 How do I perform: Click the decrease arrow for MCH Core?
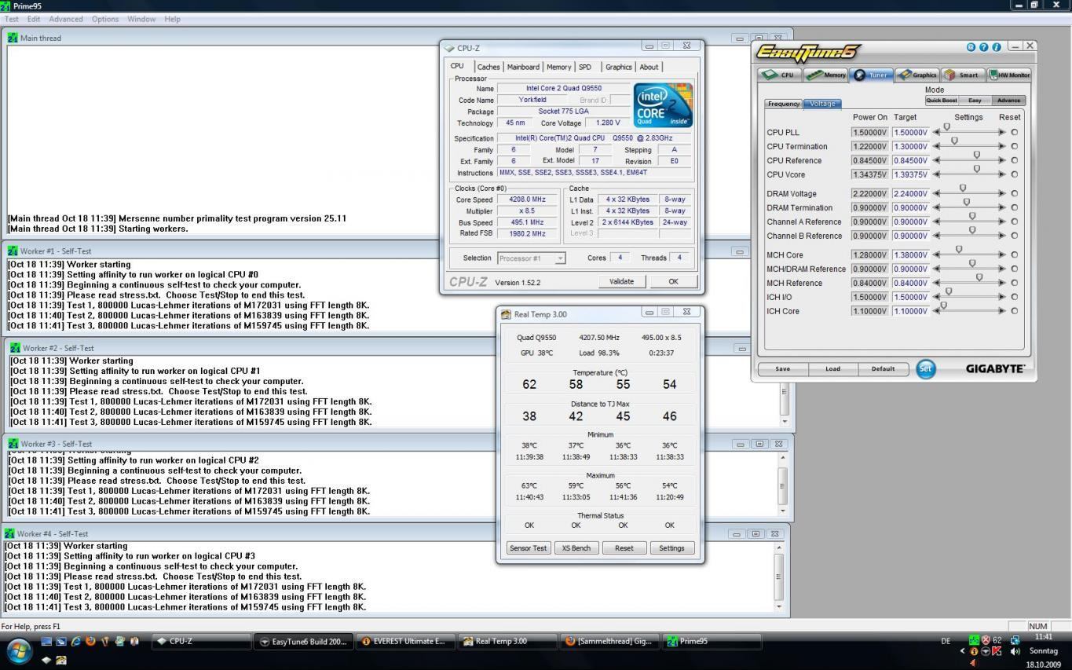tap(936, 255)
